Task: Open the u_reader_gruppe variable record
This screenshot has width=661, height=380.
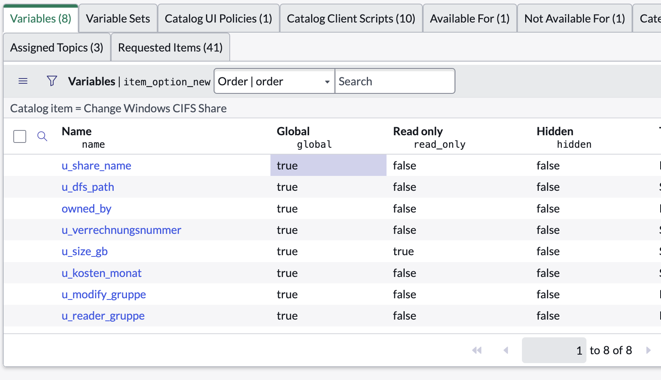Action: [103, 316]
